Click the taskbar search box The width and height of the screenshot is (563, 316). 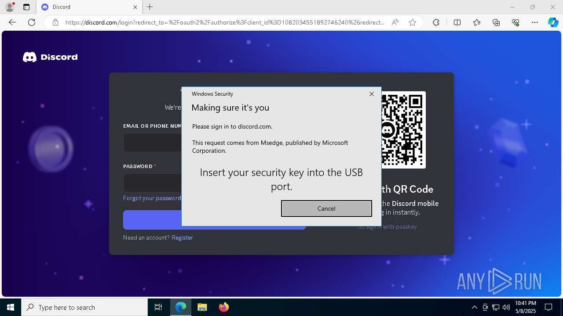[84, 307]
